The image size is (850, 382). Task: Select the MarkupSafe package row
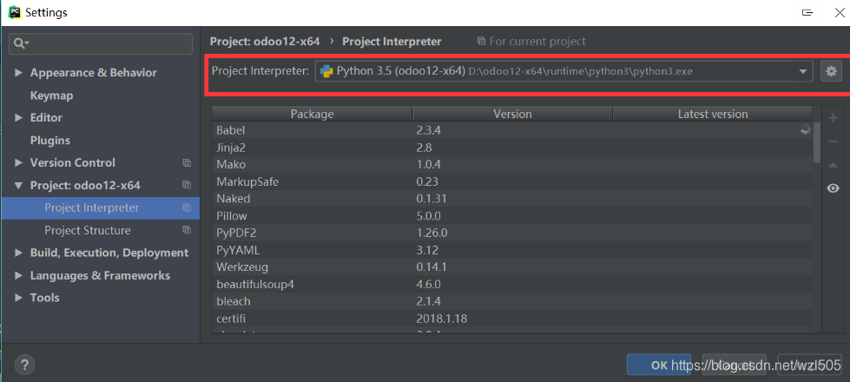coord(512,181)
